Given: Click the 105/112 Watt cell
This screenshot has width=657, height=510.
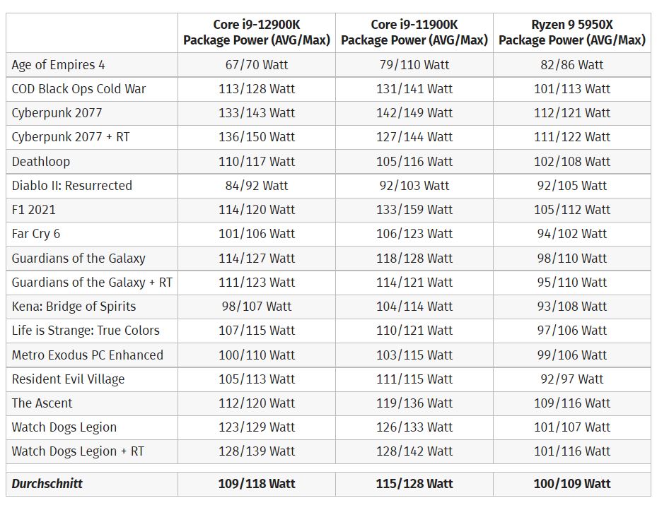Looking at the screenshot, I should 572,210.
